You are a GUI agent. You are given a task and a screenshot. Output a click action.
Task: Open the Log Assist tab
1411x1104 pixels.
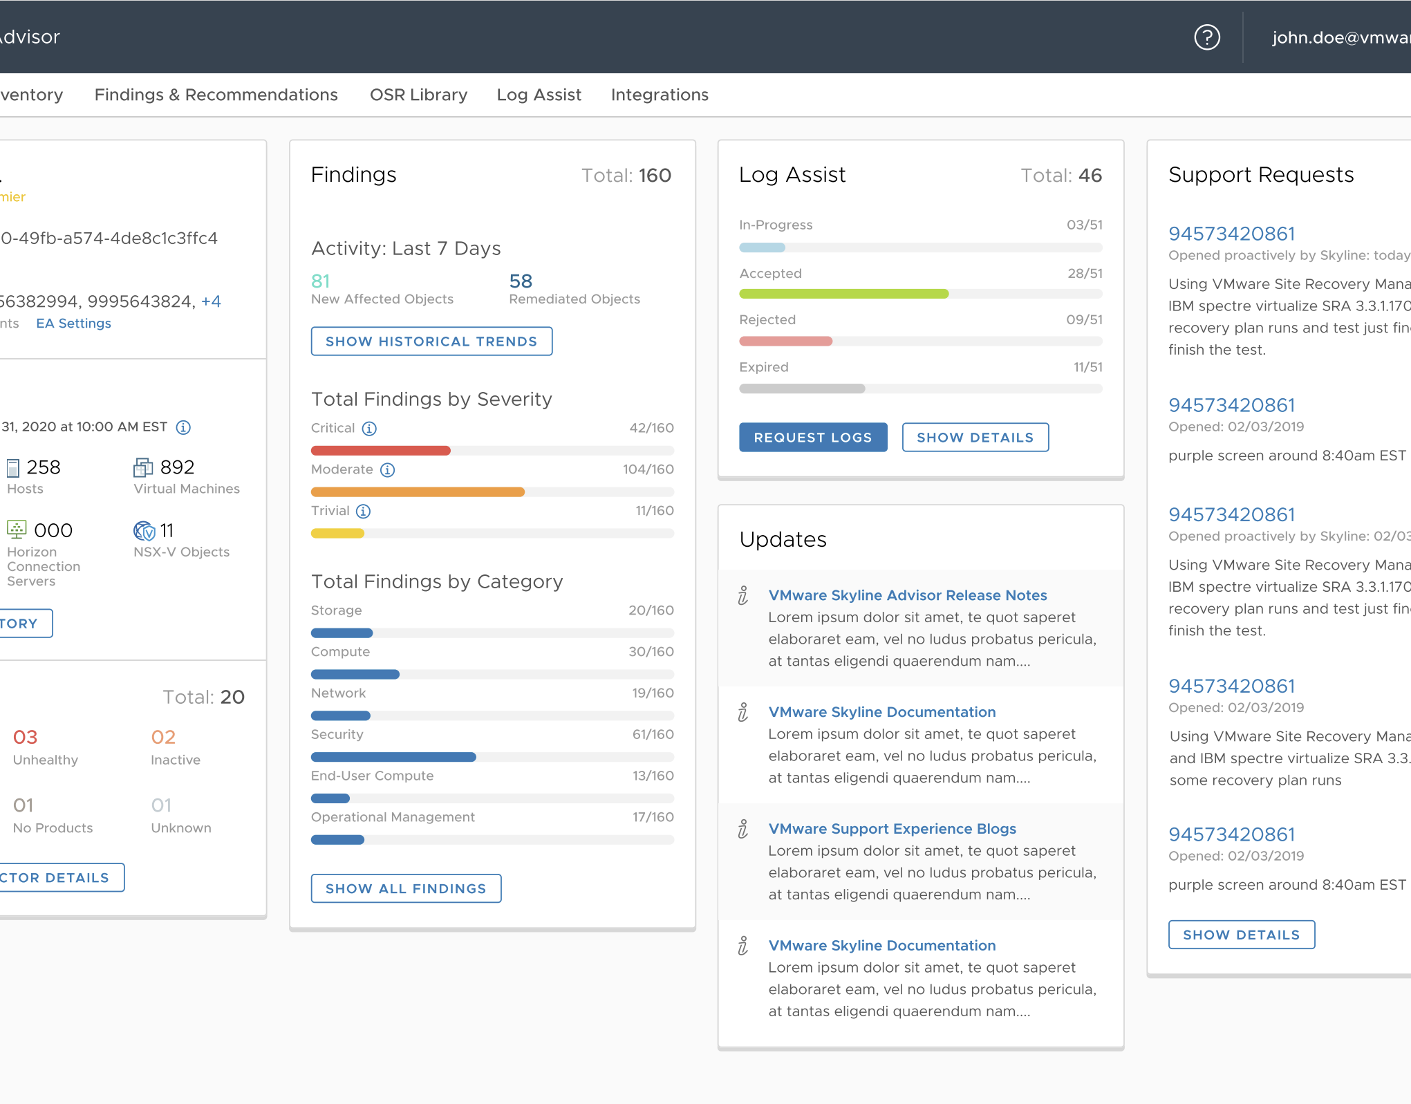[539, 95]
